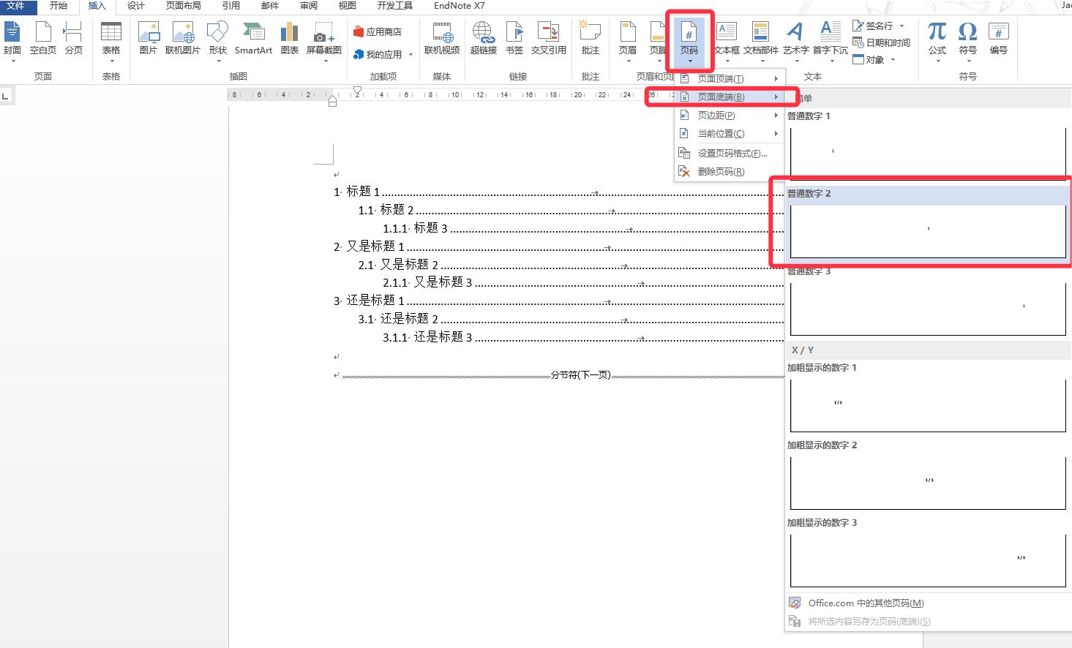The image size is (1072, 648).
Task: Expand Page Margins (页边距) submenu
Action: pyautogui.click(x=730, y=115)
